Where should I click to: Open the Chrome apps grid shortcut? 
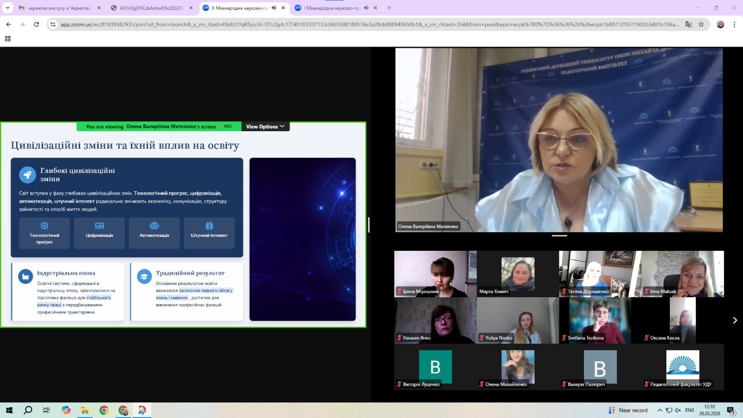8,38
